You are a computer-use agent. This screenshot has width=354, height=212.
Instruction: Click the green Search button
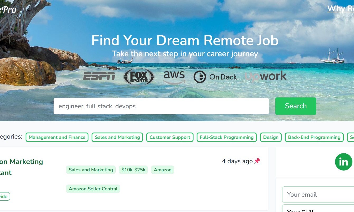[x=296, y=106]
